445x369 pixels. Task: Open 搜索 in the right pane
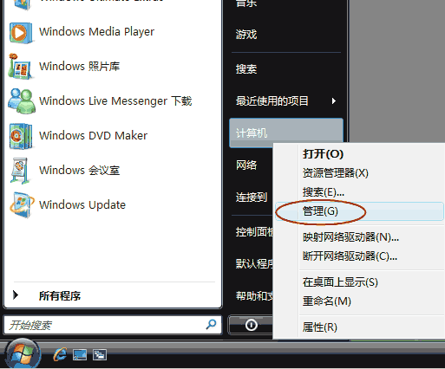pyautogui.click(x=246, y=69)
